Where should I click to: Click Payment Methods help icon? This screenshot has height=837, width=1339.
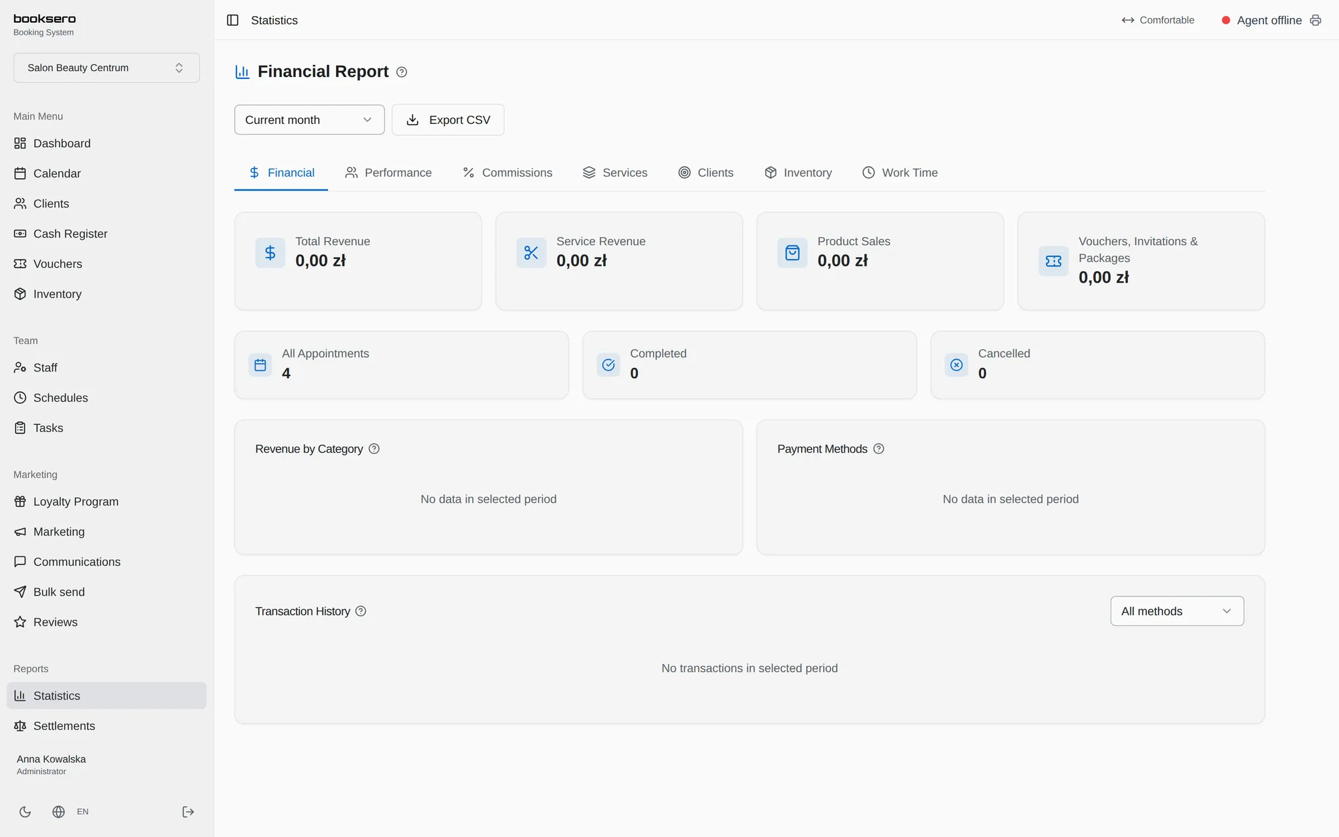coord(879,449)
